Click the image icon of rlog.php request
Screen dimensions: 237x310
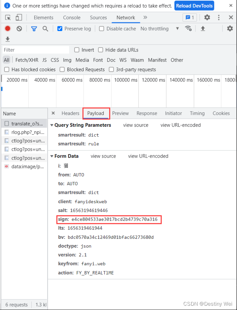coord(7,132)
